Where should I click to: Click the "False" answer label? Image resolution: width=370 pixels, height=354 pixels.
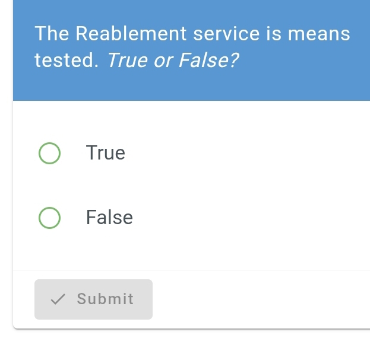coord(109,218)
